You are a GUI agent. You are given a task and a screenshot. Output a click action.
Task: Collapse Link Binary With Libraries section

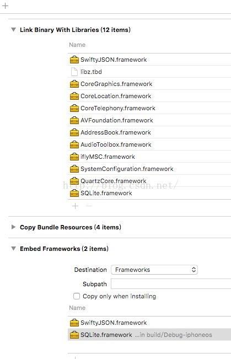(x=14, y=30)
